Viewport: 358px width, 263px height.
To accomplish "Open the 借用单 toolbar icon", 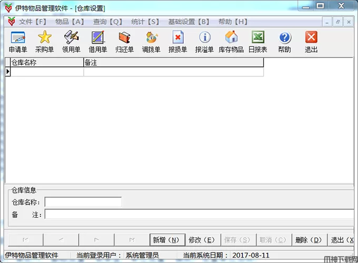I will pyautogui.click(x=98, y=42).
